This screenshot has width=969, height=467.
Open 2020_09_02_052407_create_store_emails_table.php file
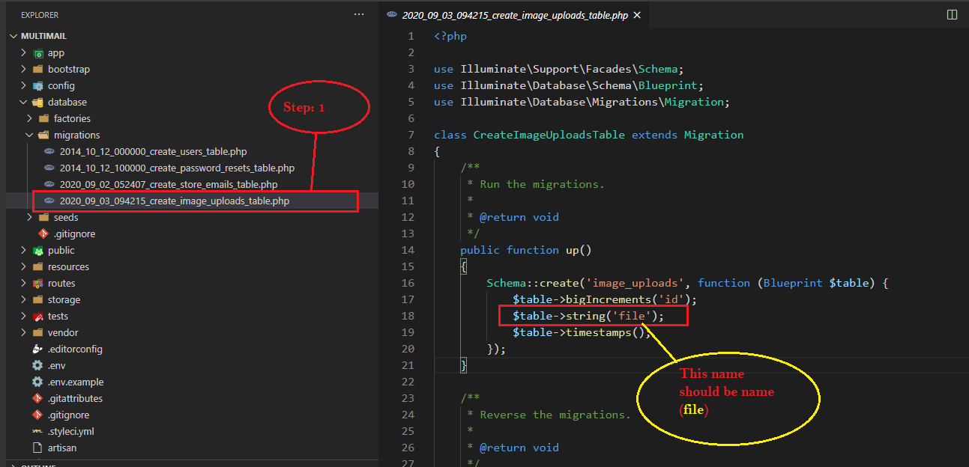click(x=169, y=185)
